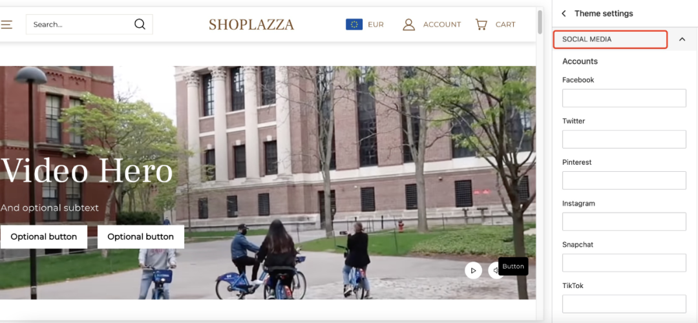Click the Snapchat account field
The height and width of the screenshot is (323, 698).
click(x=624, y=262)
